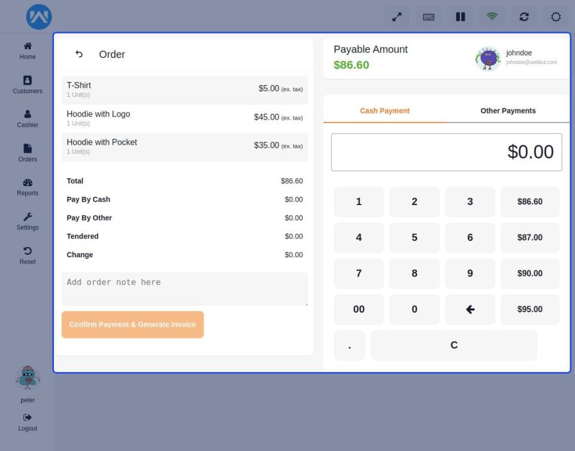Tap keypad digit 2

[414, 202]
